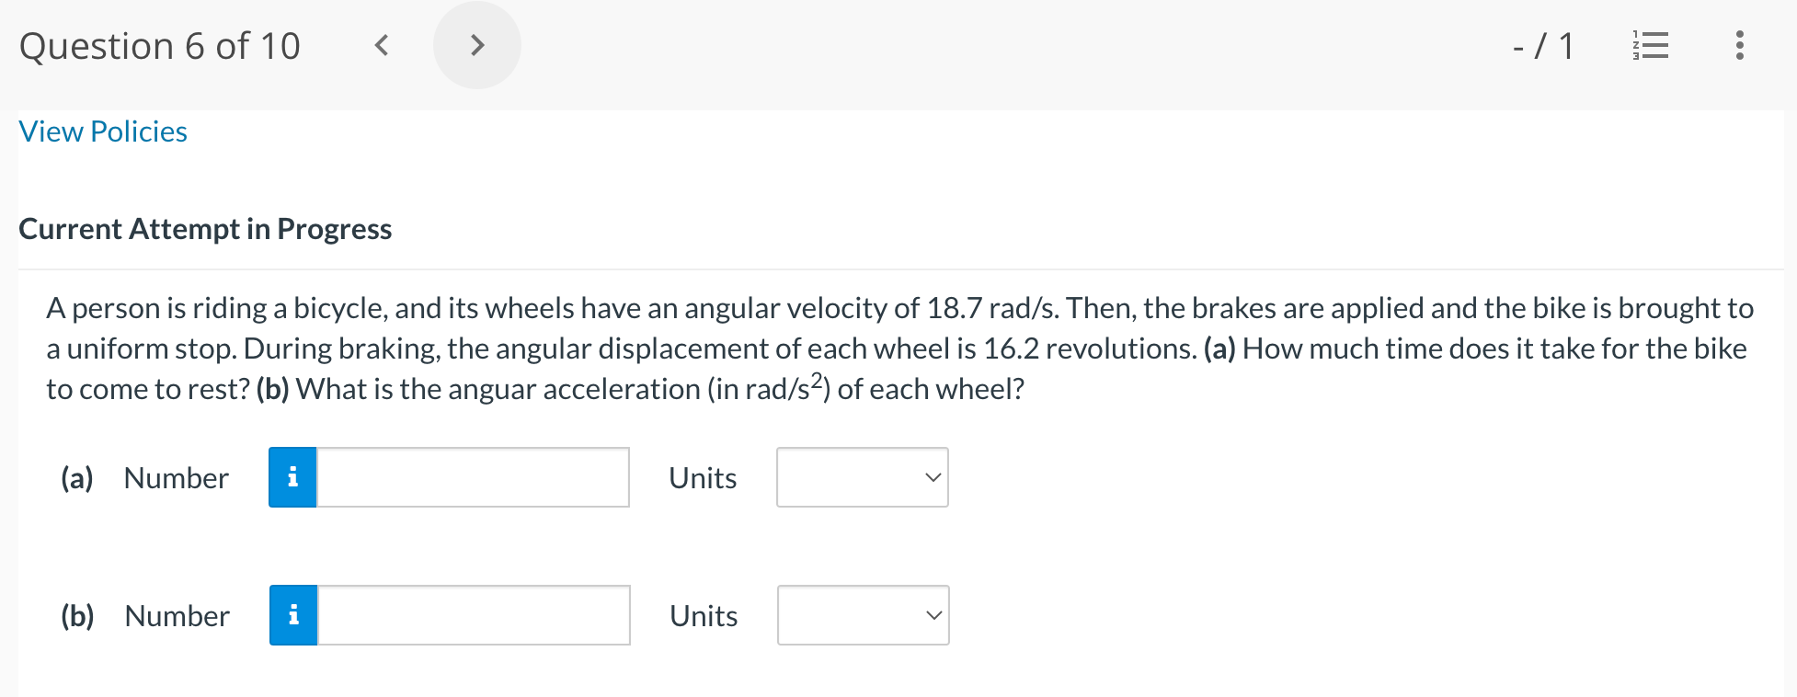1797x697 pixels.
Task: Open the Units dropdown for part (b)
Action: (x=862, y=615)
